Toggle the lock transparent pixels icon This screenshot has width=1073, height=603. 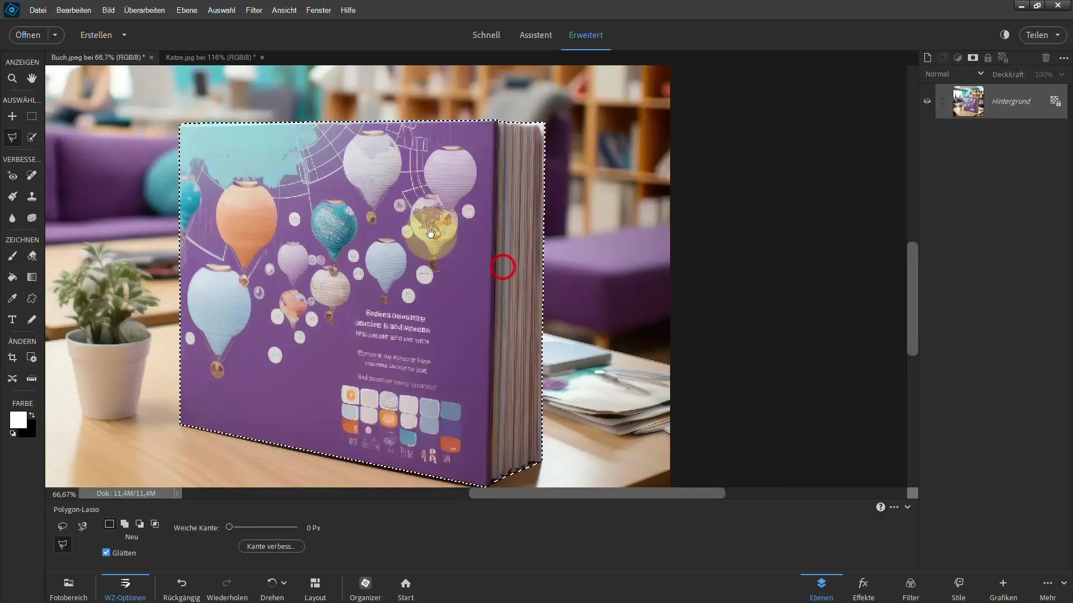coord(1003,58)
